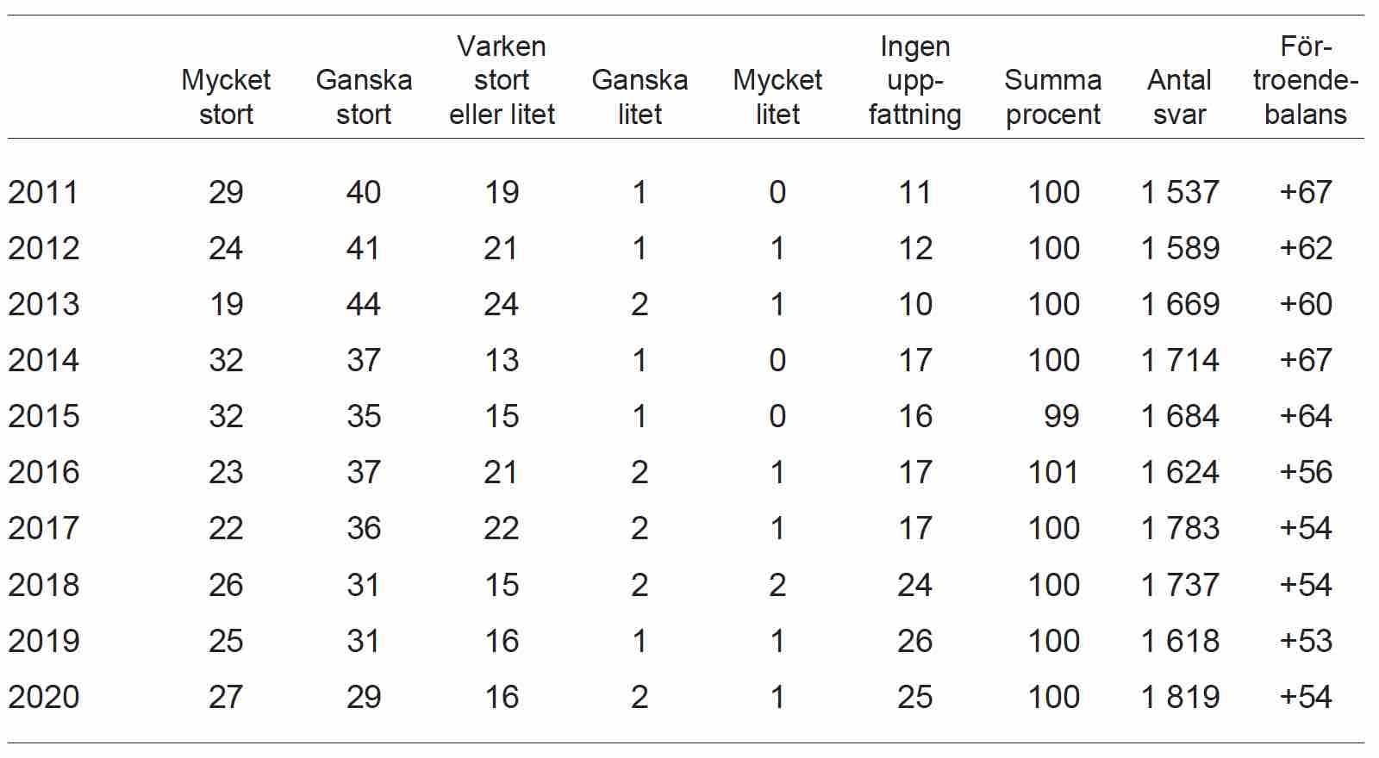1379x758 pixels.
Task: Select the 2011 row label
Action: [x=44, y=192]
